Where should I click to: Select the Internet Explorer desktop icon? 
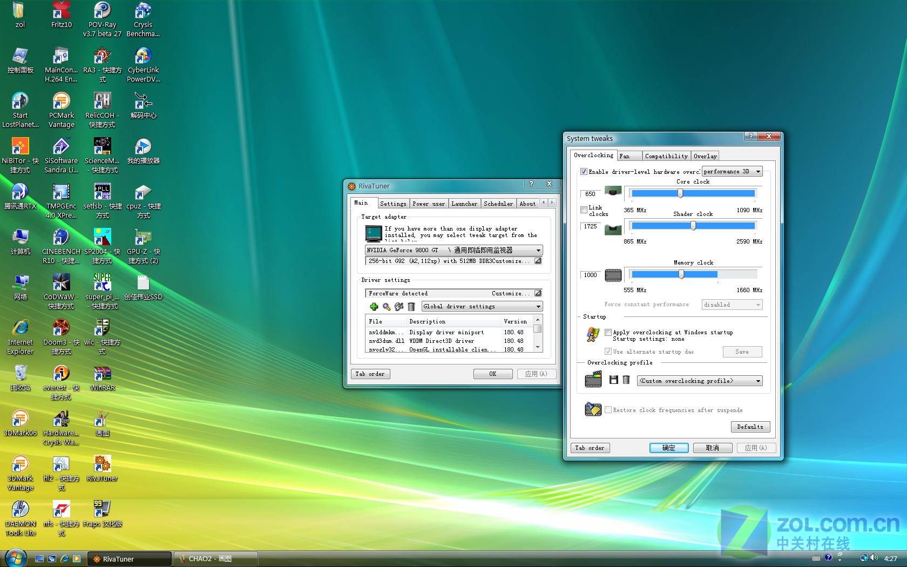[21, 337]
